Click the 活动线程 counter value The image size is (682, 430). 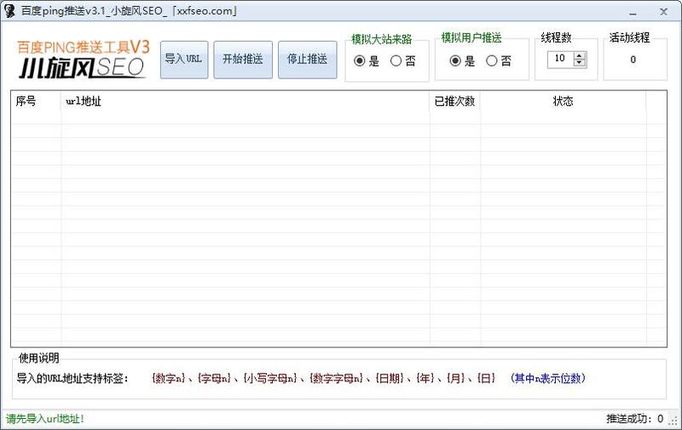(x=633, y=61)
